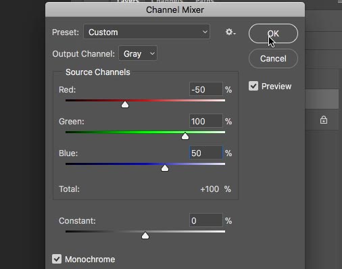Open the preset options gear menu
The image size is (342, 269).
(x=230, y=32)
